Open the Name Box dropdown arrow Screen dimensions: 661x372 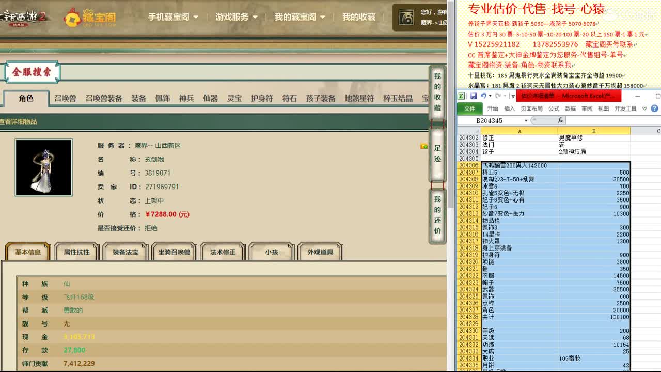(x=526, y=120)
